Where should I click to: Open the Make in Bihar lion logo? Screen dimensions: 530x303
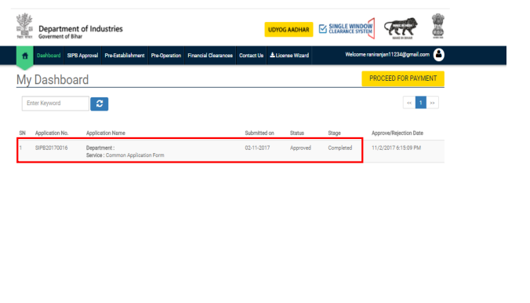(401, 27)
